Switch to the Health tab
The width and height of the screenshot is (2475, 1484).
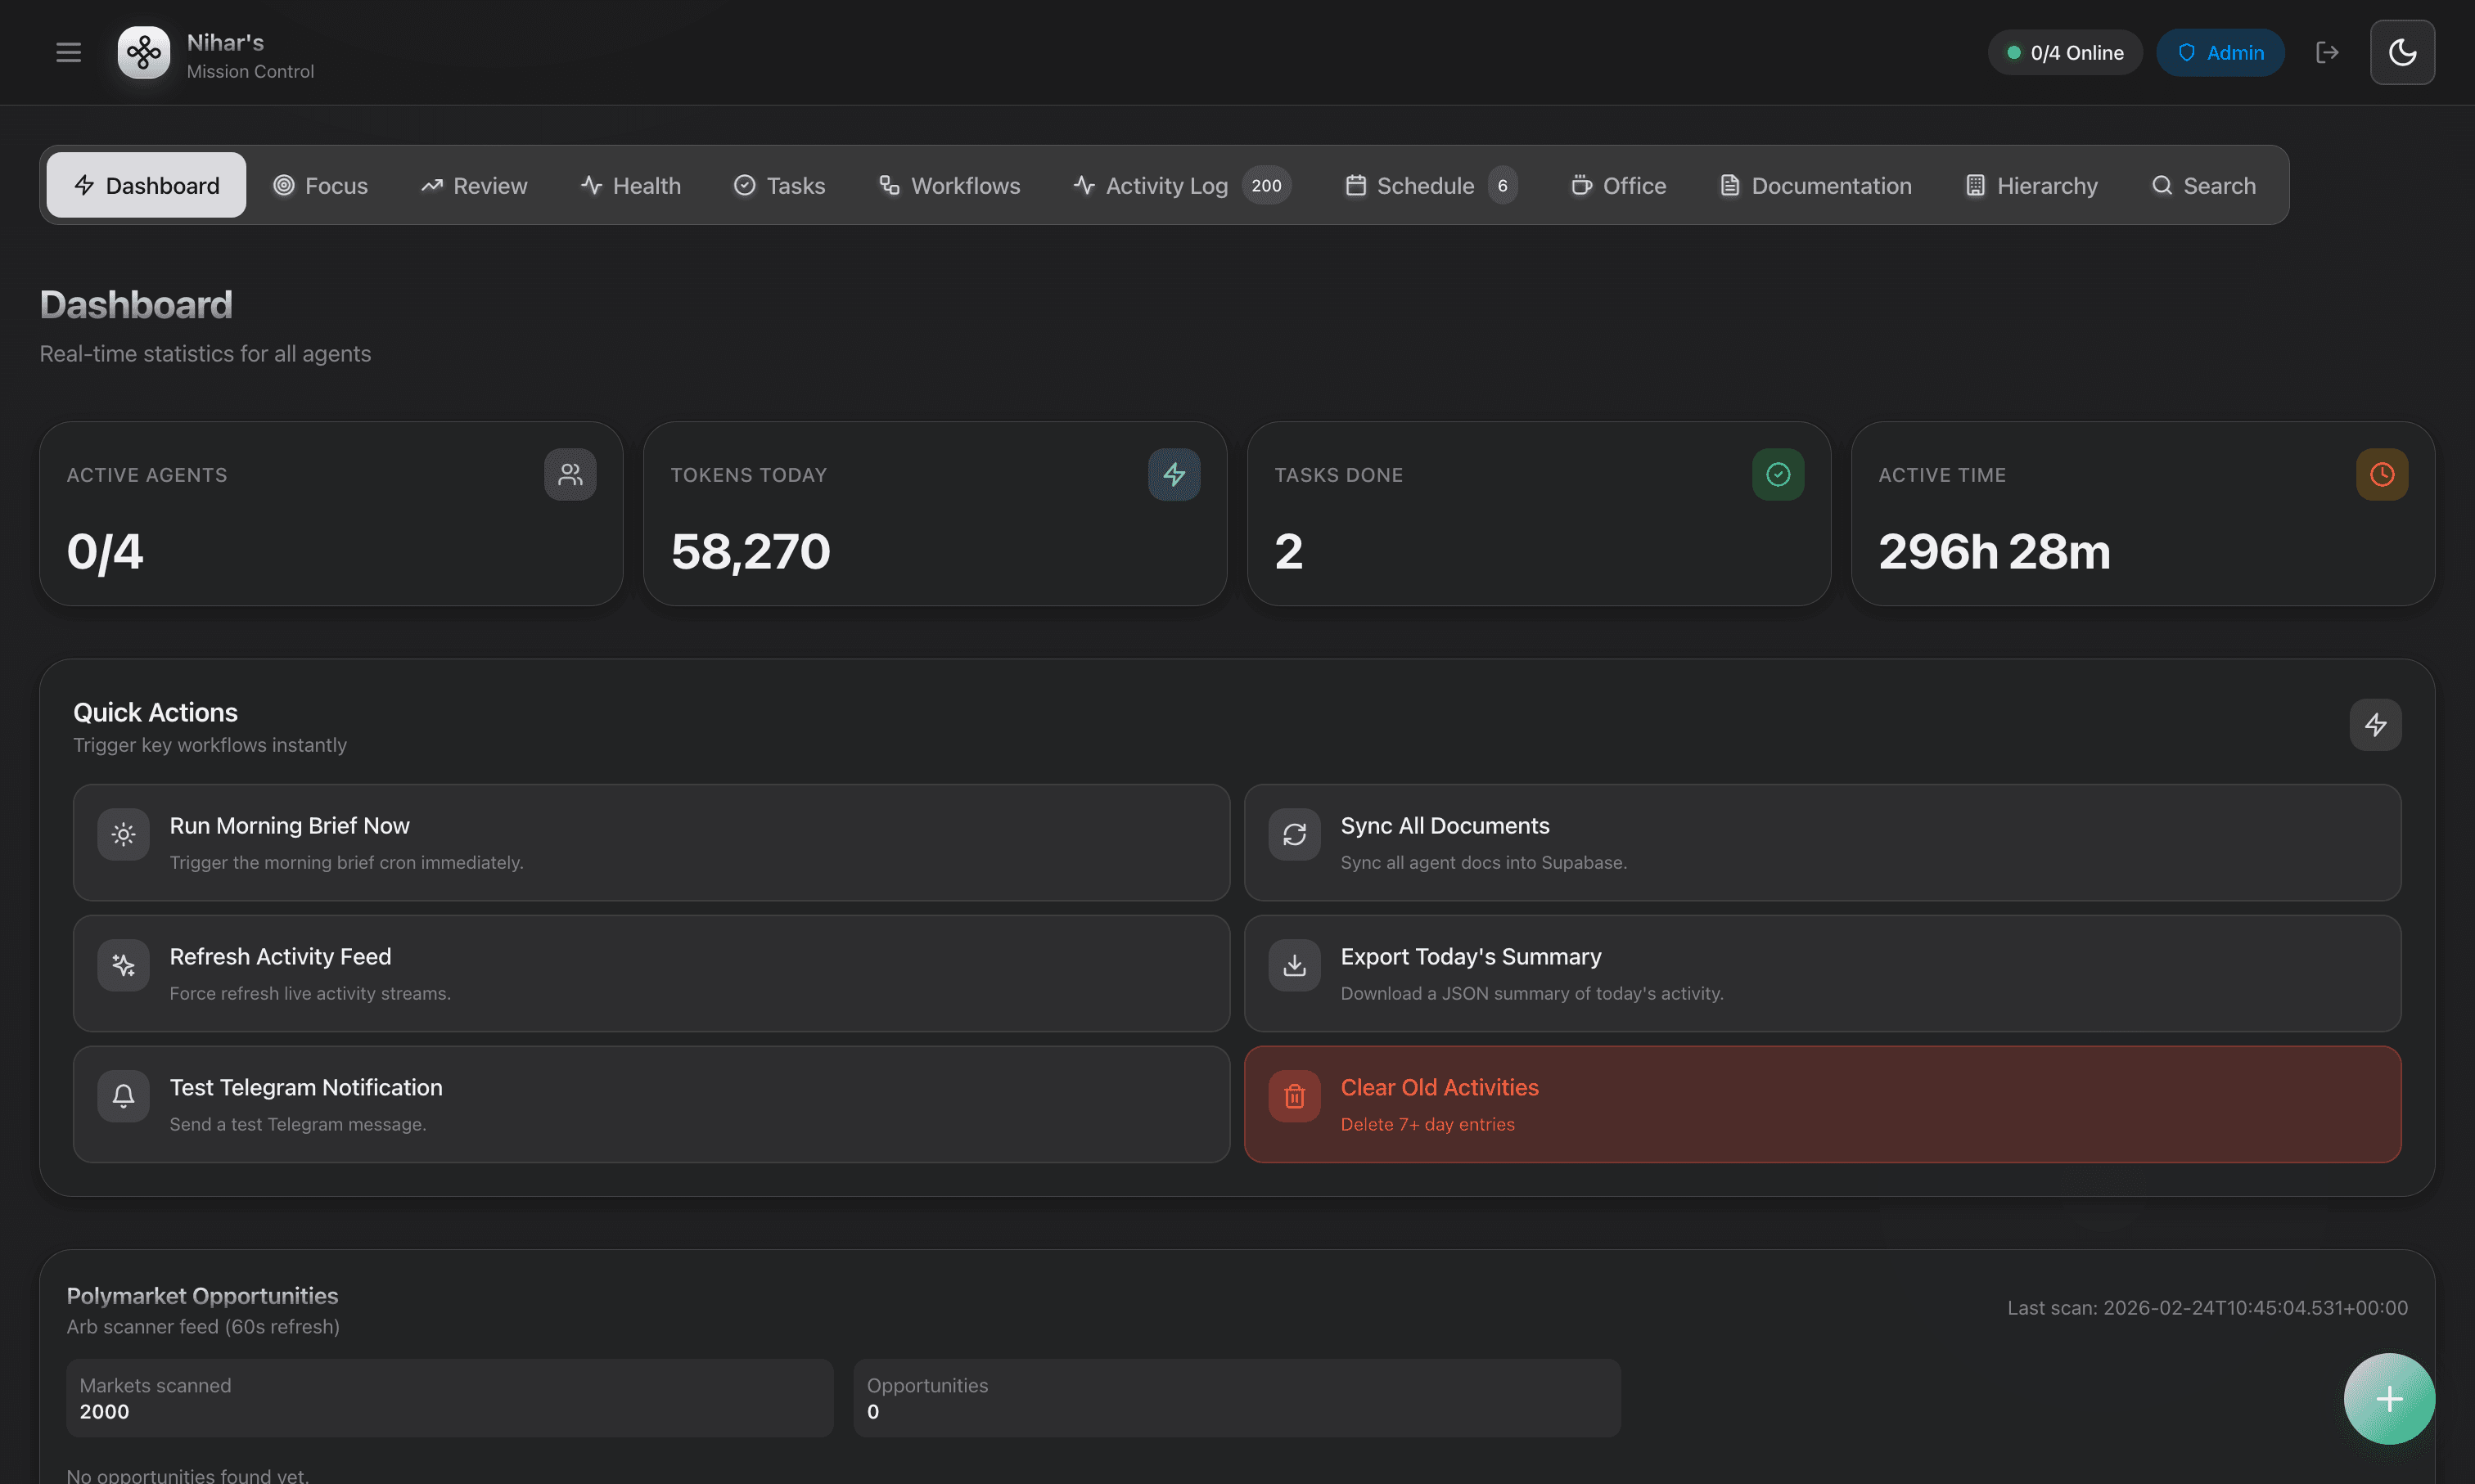tap(630, 185)
